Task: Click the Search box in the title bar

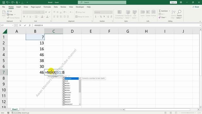Action: coord(102,2)
